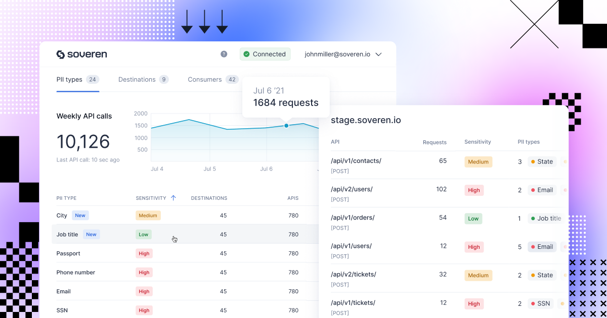
Task: Switch to the Destinations tab
Action: pos(137,79)
